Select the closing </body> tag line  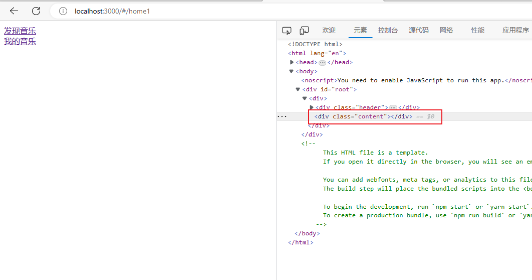pos(307,233)
